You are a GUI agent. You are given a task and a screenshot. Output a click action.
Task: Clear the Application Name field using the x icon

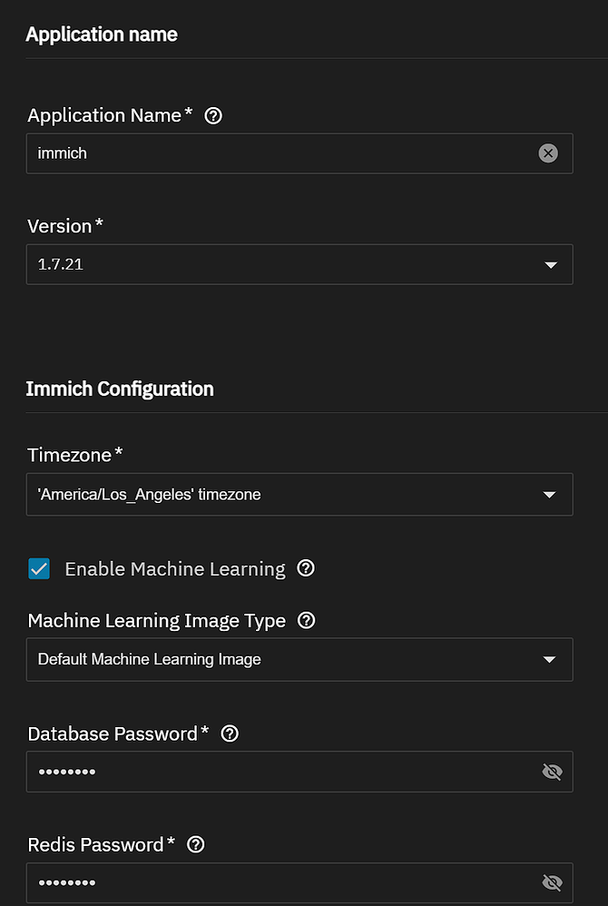[x=548, y=153]
